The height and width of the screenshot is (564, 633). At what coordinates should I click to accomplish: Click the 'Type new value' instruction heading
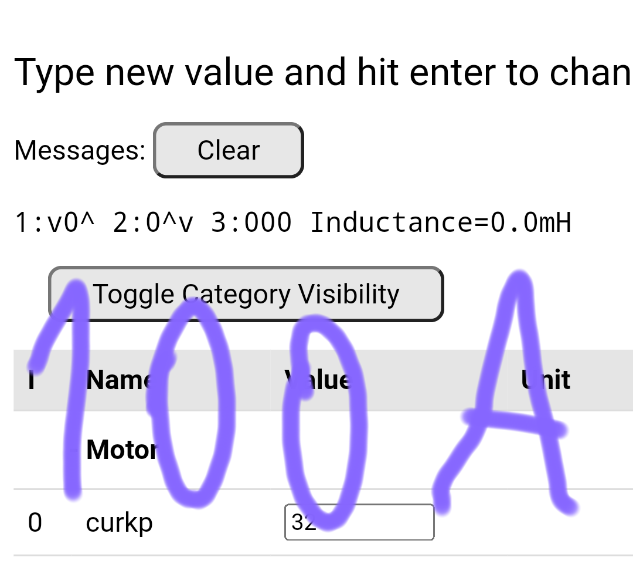tap(322, 72)
